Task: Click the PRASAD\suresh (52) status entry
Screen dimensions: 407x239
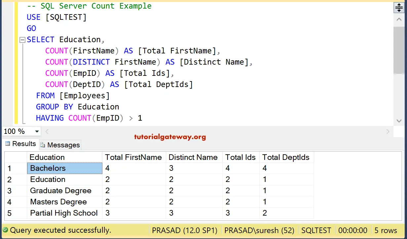Action: point(259,230)
